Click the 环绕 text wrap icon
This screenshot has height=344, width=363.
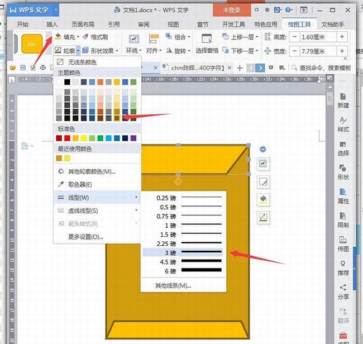pos(133,39)
